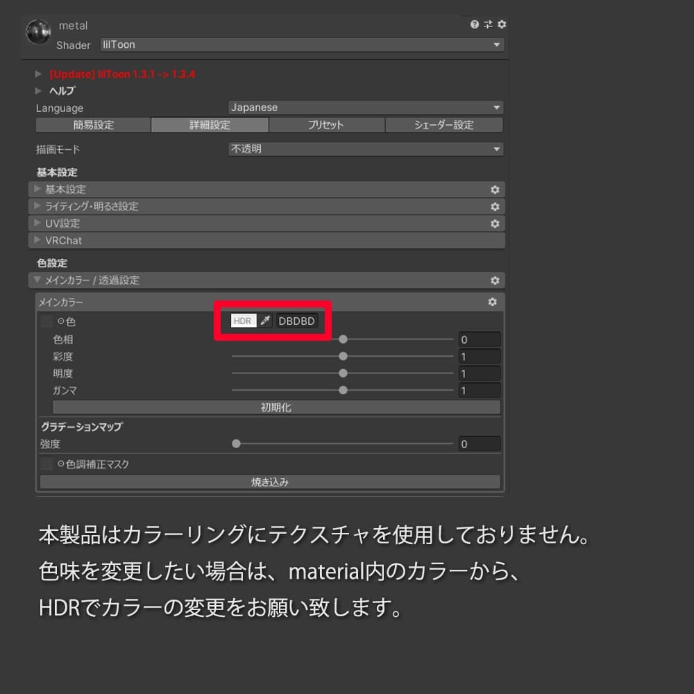Image resolution: width=694 pixels, height=694 pixels.
Task: Select the color eyedropper next to HDR field
Action: (x=265, y=321)
